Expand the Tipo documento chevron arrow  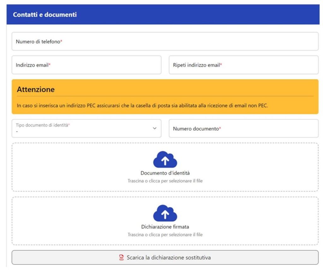click(x=155, y=128)
